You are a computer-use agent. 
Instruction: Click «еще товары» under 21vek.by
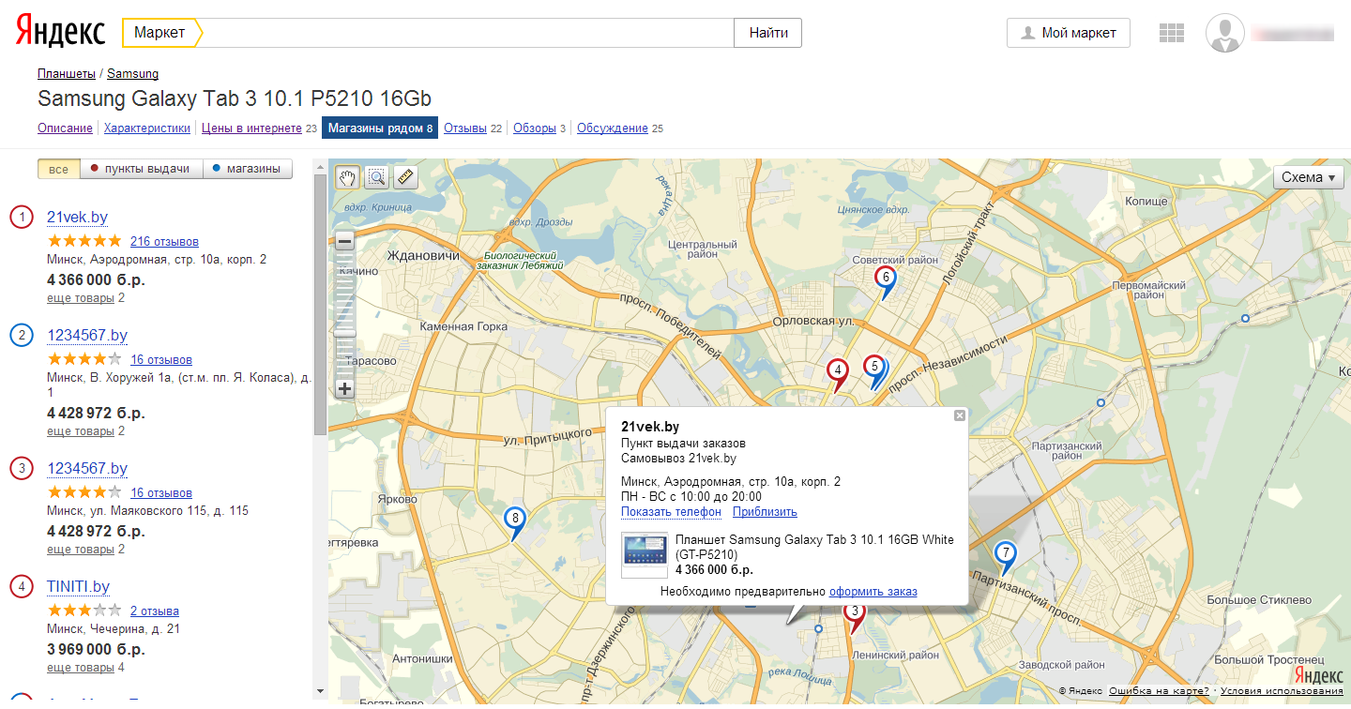coord(81,298)
